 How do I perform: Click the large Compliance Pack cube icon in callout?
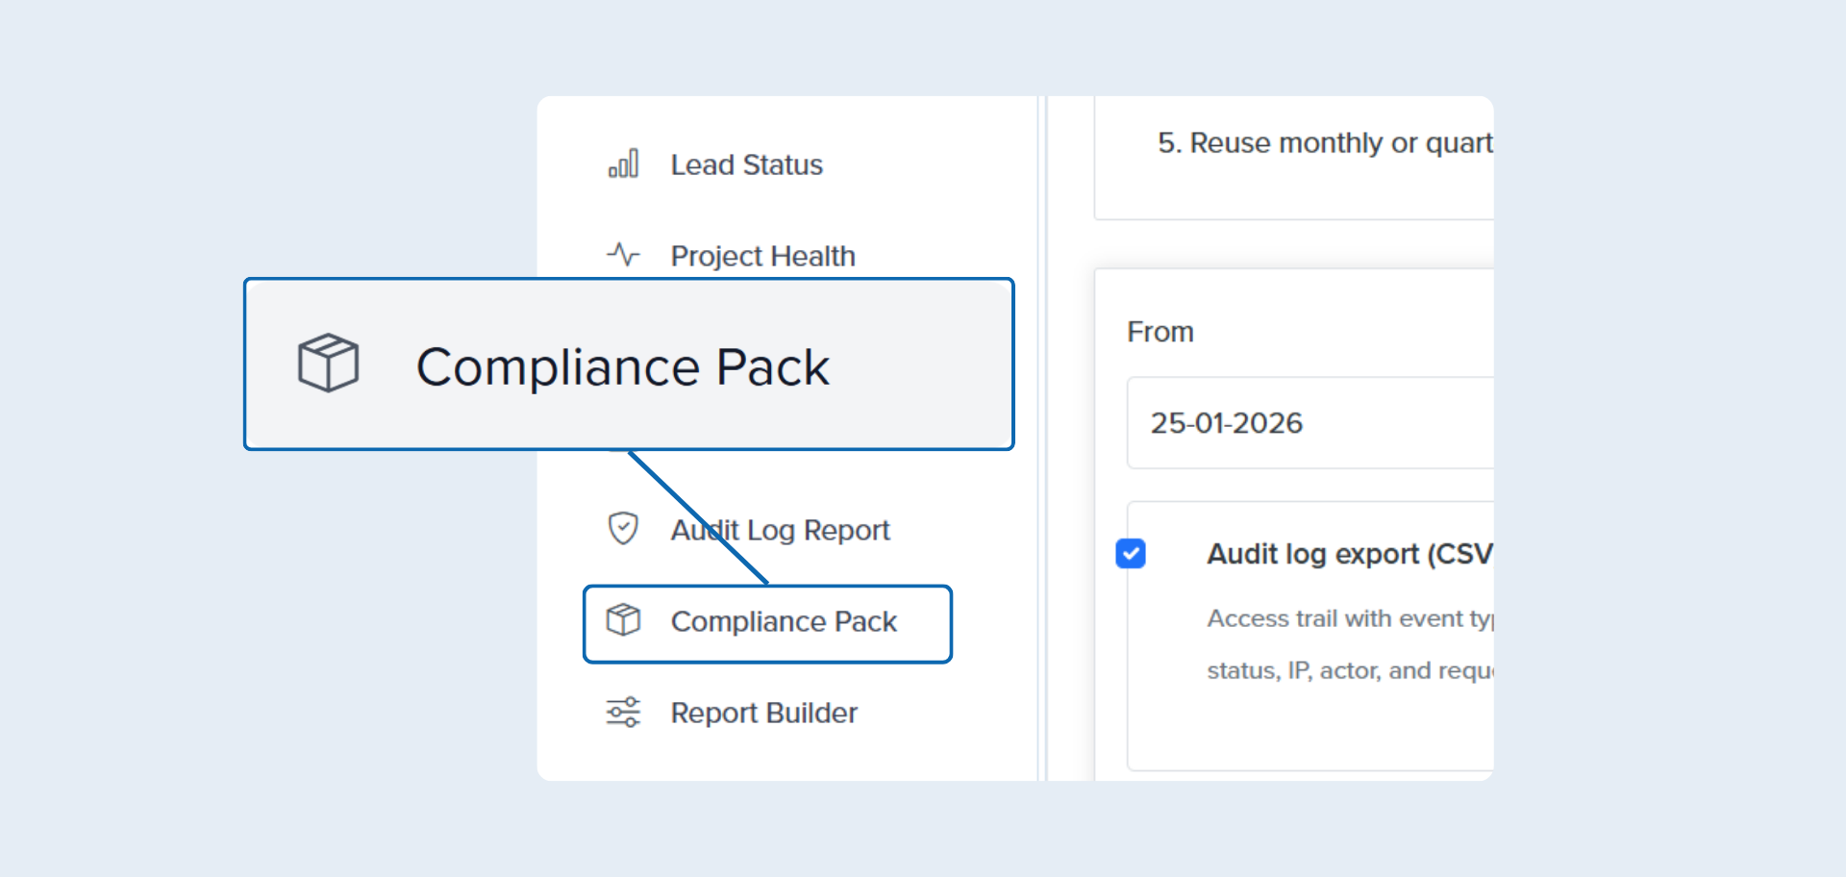coord(328,363)
